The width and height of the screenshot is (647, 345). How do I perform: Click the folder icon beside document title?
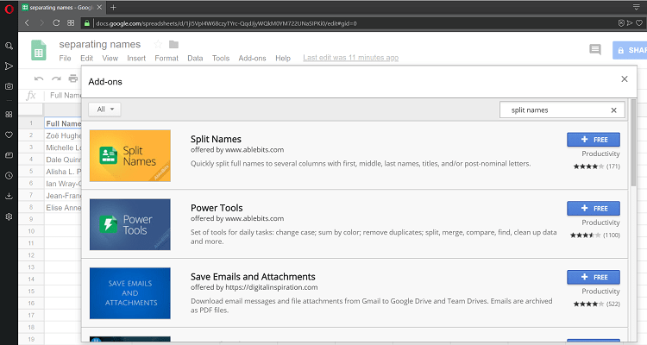pos(173,44)
